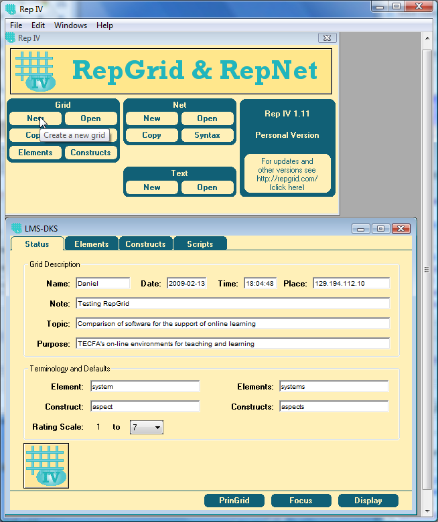Viewport: 438px width, 522px height.
Task: Open the Windows menu
Action: (x=70, y=25)
